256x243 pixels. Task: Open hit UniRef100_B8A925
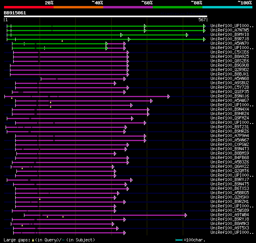pos(230,57)
